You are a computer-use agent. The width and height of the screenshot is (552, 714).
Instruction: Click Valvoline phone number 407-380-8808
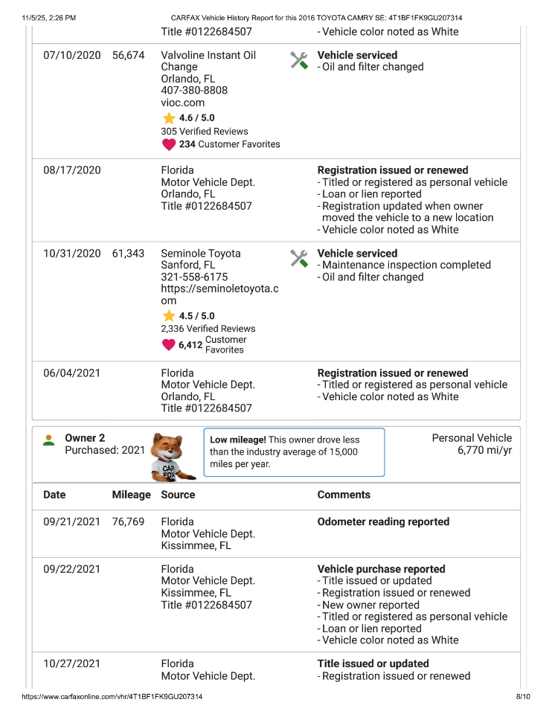point(194,90)
